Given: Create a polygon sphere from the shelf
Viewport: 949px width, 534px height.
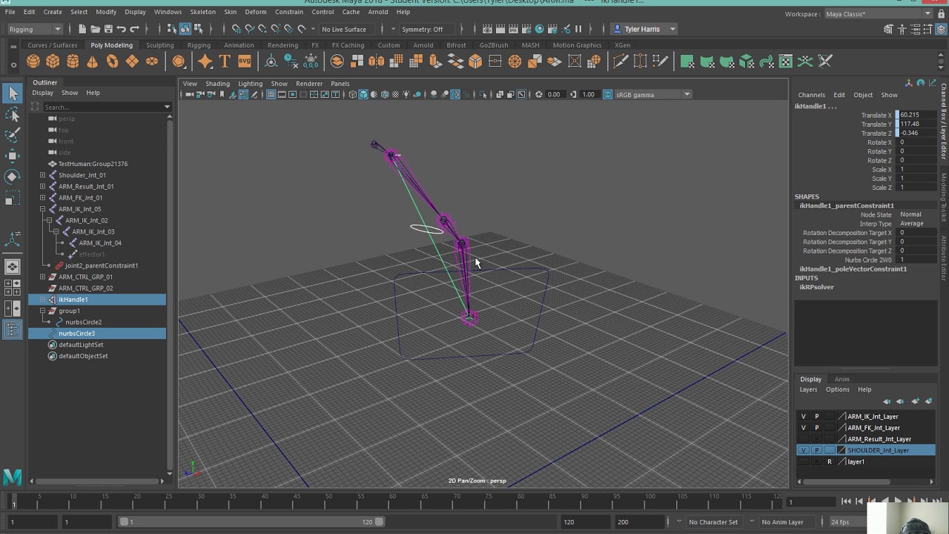Looking at the screenshot, I should 33,61.
